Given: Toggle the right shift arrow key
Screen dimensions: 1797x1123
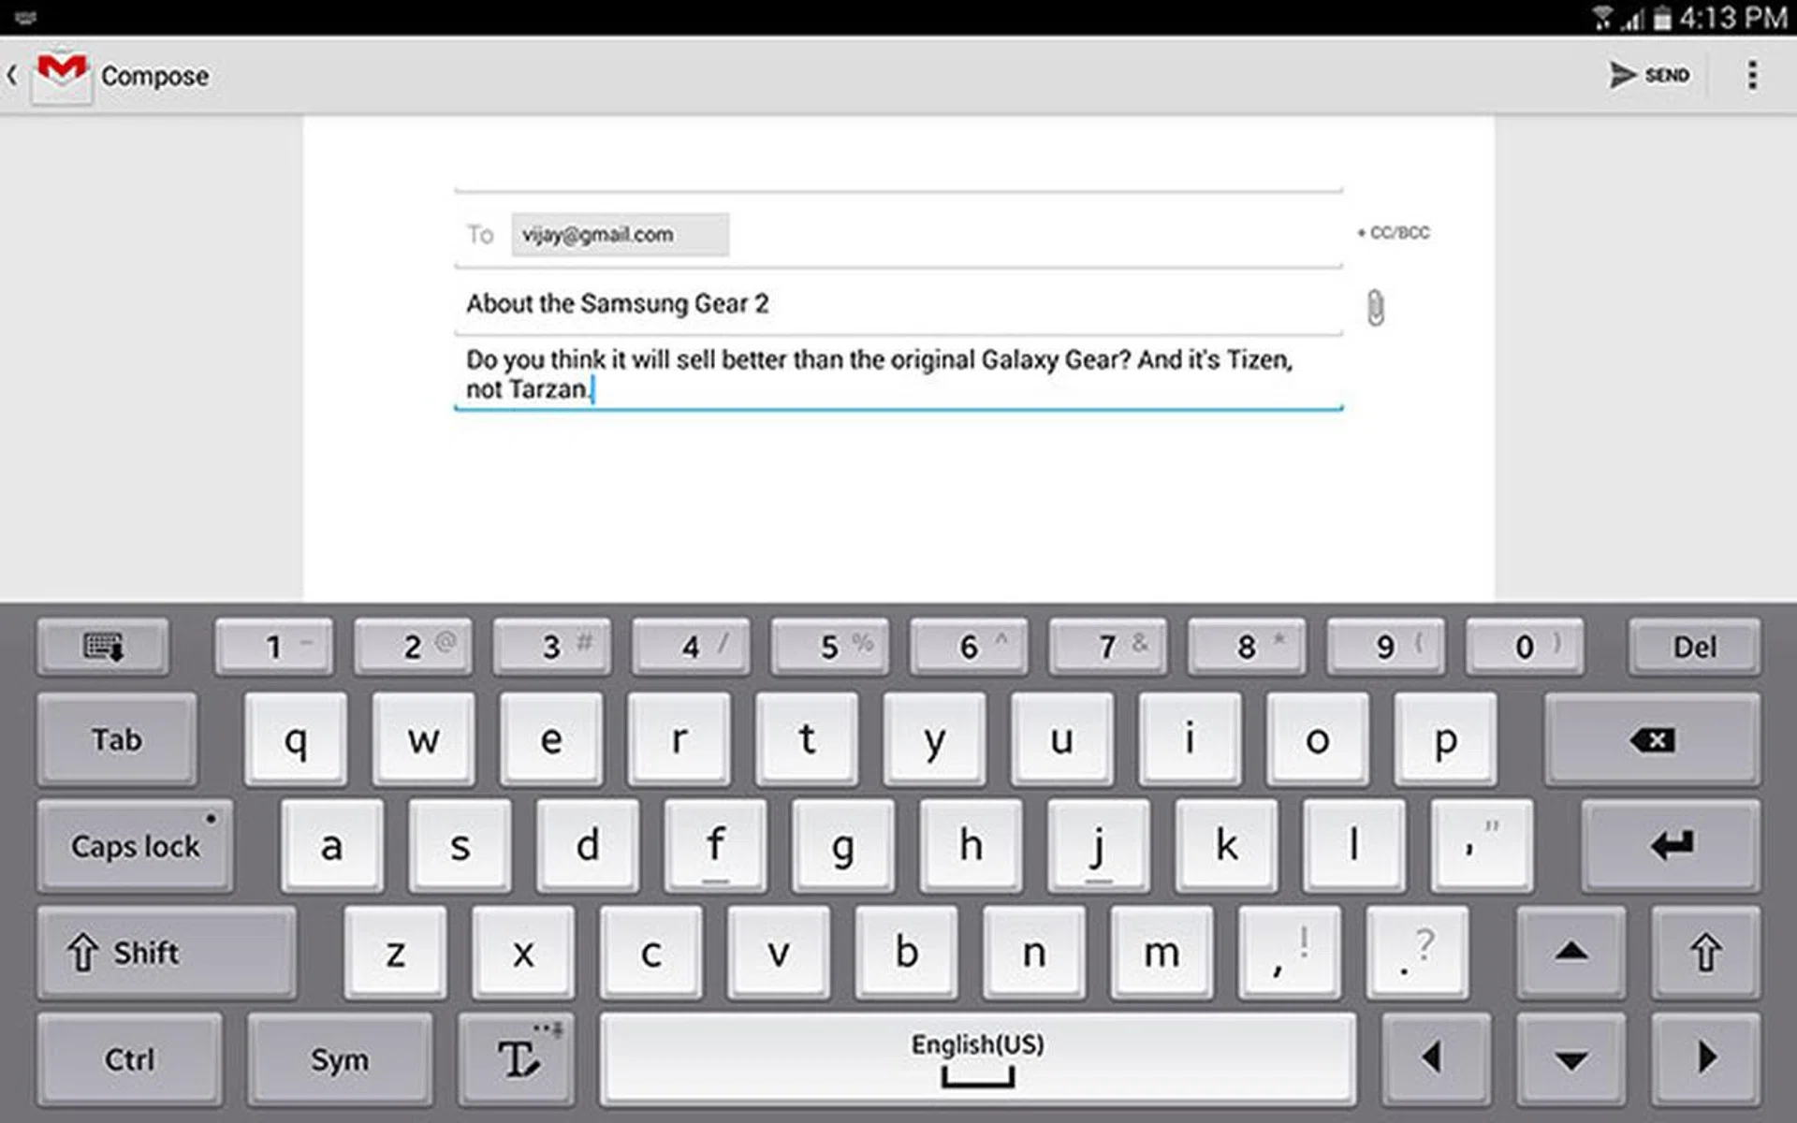Looking at the screenshot, I should click(x=1705, y=953).
